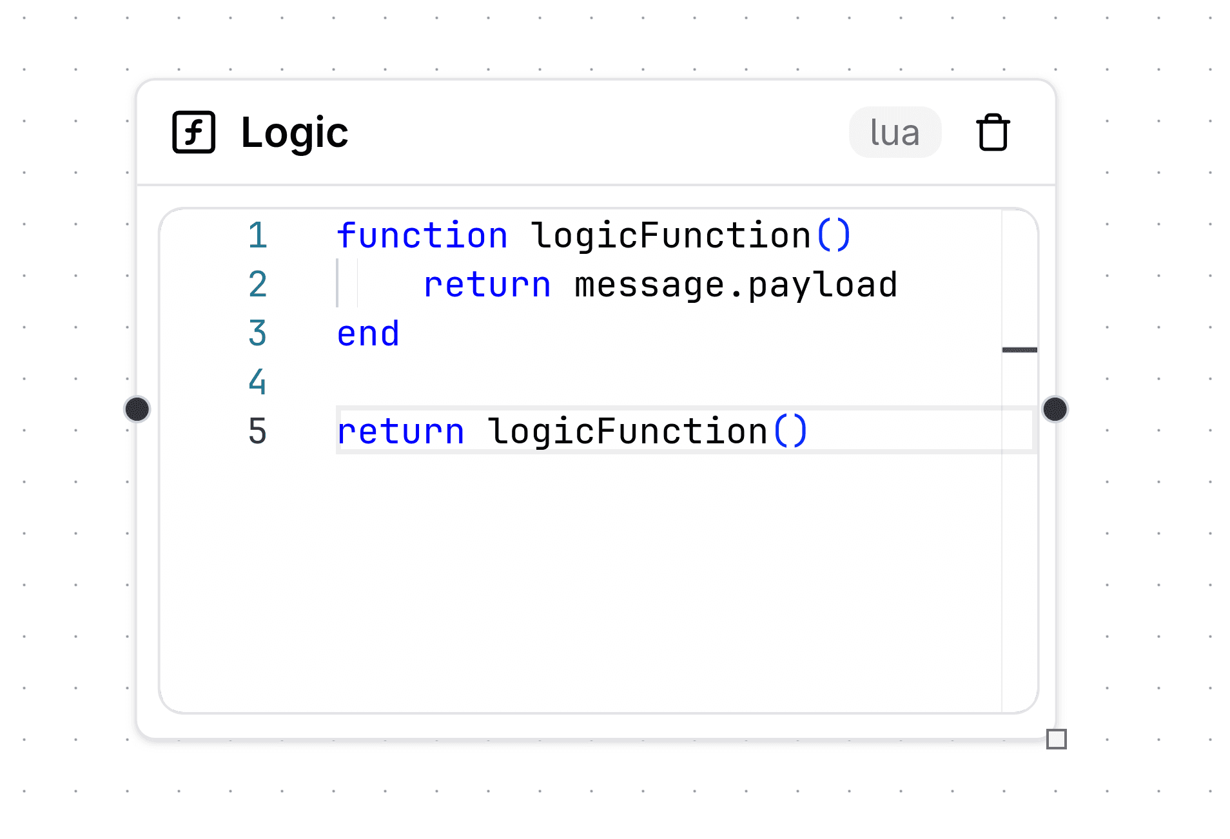Click the left input connection port
The width and height of the screenshot is (1230, 839).
tap(137, 409)
